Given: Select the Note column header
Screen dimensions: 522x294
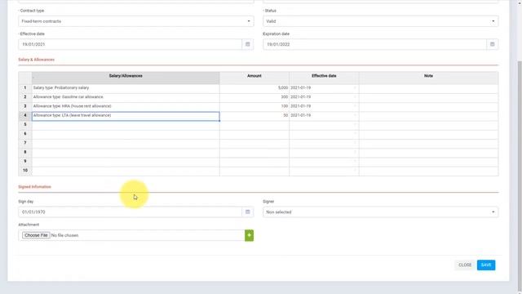Looking at the screenshot, I should [428, 78].
